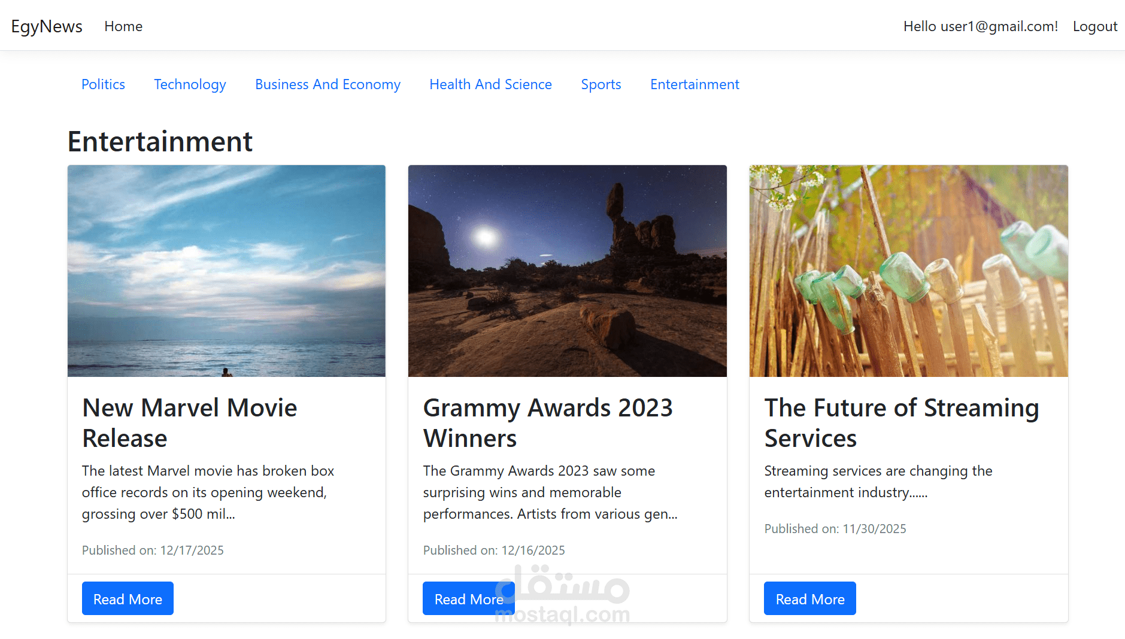Select the Health And Science category
The width and height of the screenshot is (1125, 639).
click(x=490, y=84)
